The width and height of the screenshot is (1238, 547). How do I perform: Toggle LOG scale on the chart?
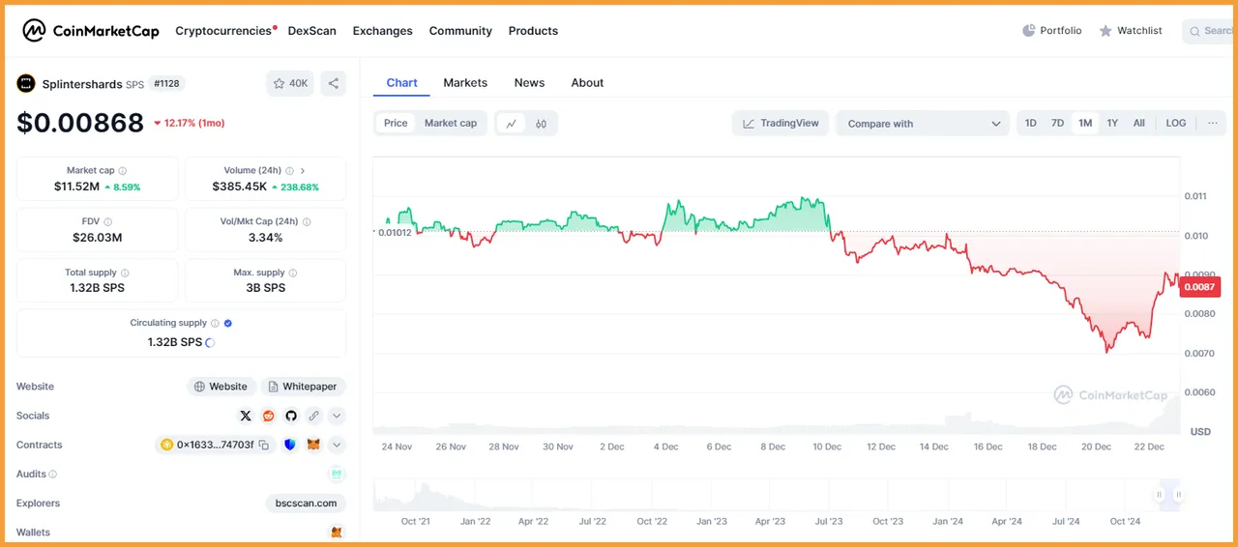(1176, 123)
